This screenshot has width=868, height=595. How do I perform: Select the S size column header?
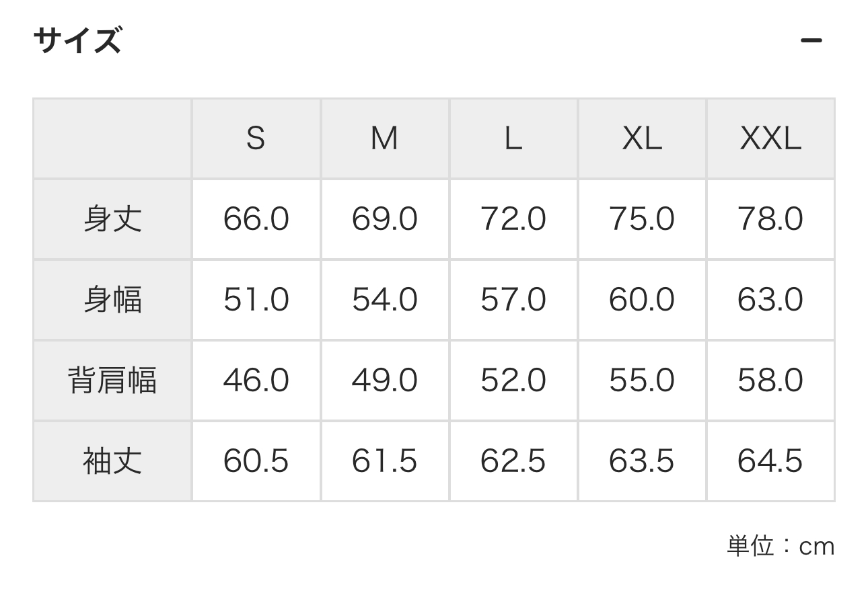(x=256, y=138)
